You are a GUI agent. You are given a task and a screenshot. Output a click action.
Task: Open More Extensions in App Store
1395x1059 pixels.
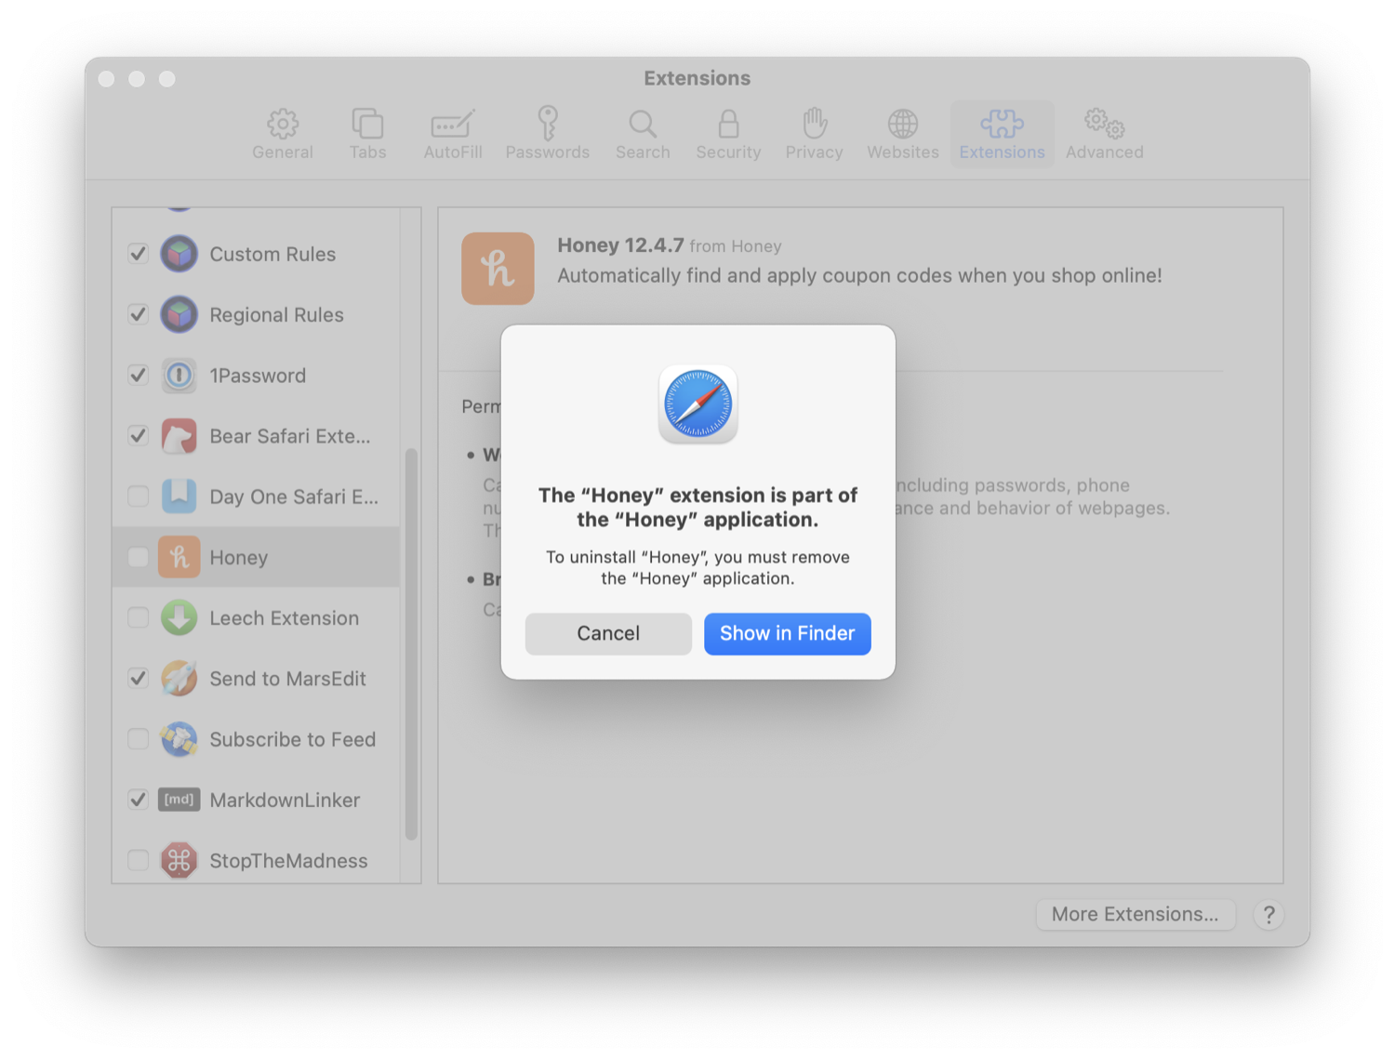click(x=1135, y=914)
